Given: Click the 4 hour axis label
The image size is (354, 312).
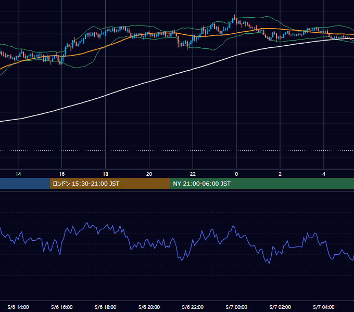Looking at the screenshot, I should pos(324,174).
